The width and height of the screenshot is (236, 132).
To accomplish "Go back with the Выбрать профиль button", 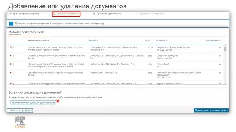I will coord(20,110).
